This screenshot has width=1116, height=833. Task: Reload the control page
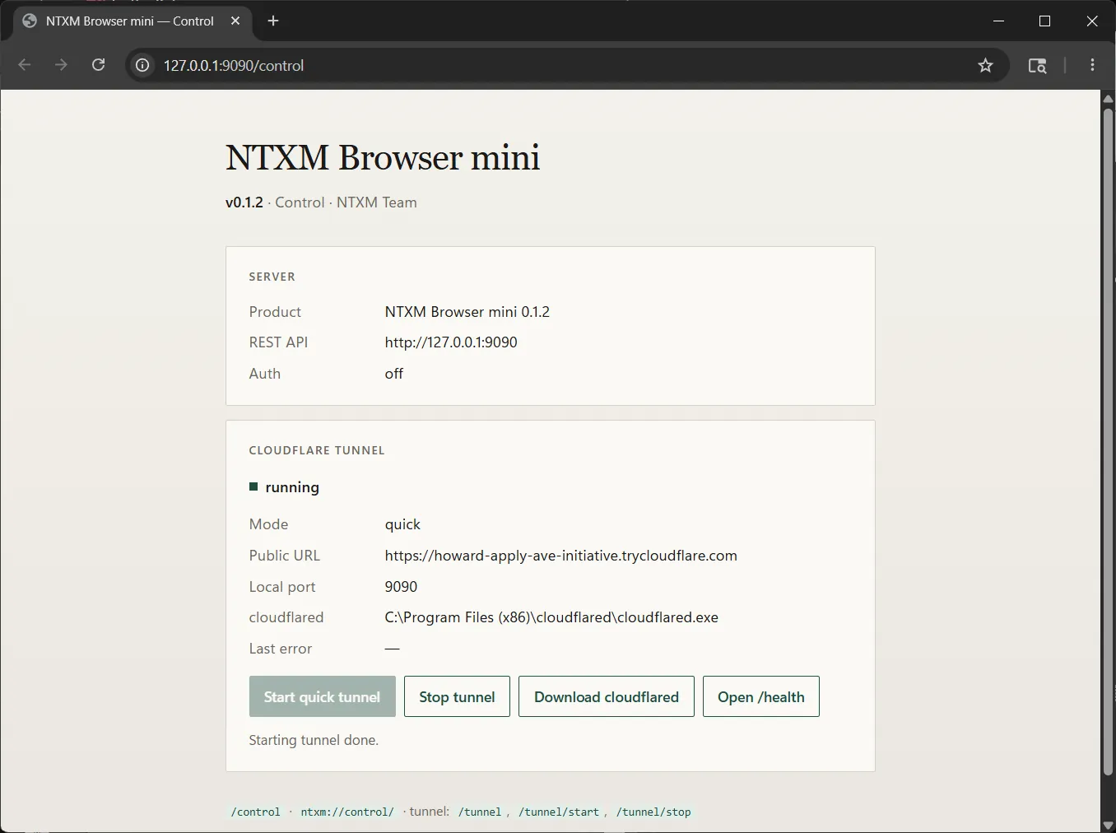click(x=98, y=65)
